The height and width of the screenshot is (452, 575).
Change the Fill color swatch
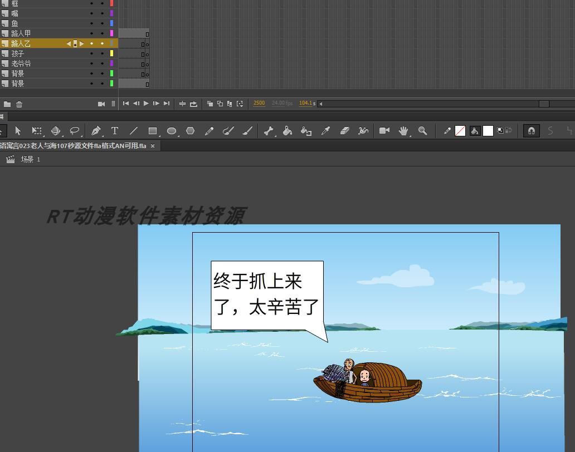click(488, 131)
